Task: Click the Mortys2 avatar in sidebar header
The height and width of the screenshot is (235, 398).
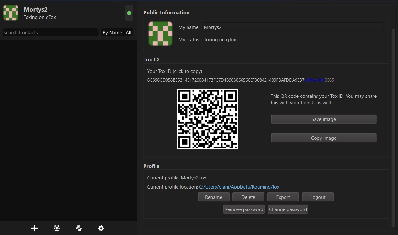Action: [x=11, y=13]
